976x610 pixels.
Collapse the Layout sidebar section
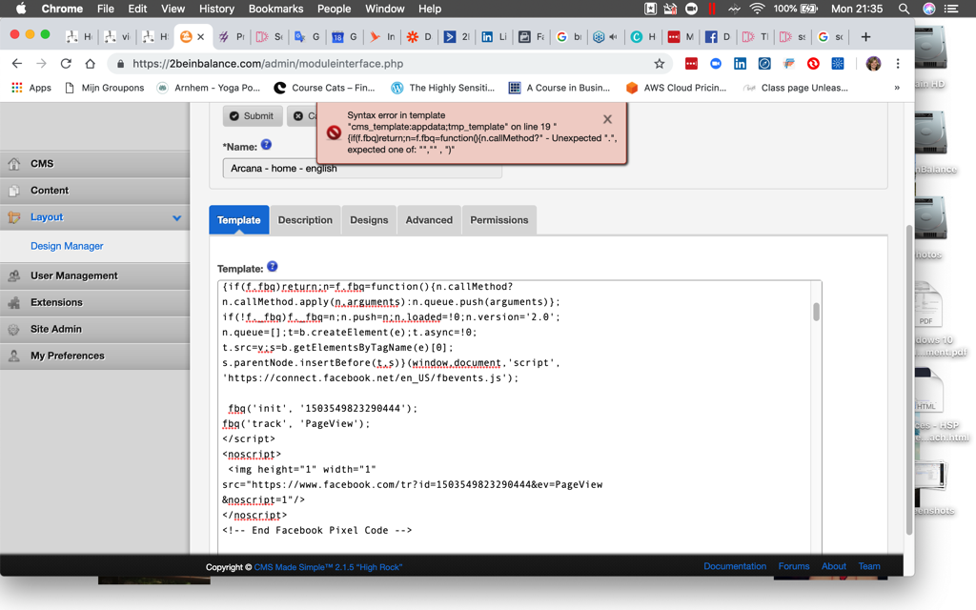[176, 217]
